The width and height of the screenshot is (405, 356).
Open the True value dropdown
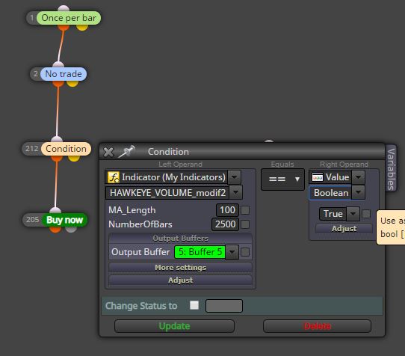click(353, 214)
